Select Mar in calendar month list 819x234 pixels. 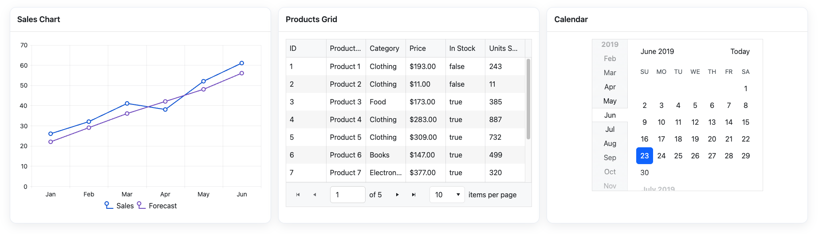click(610, 73)
